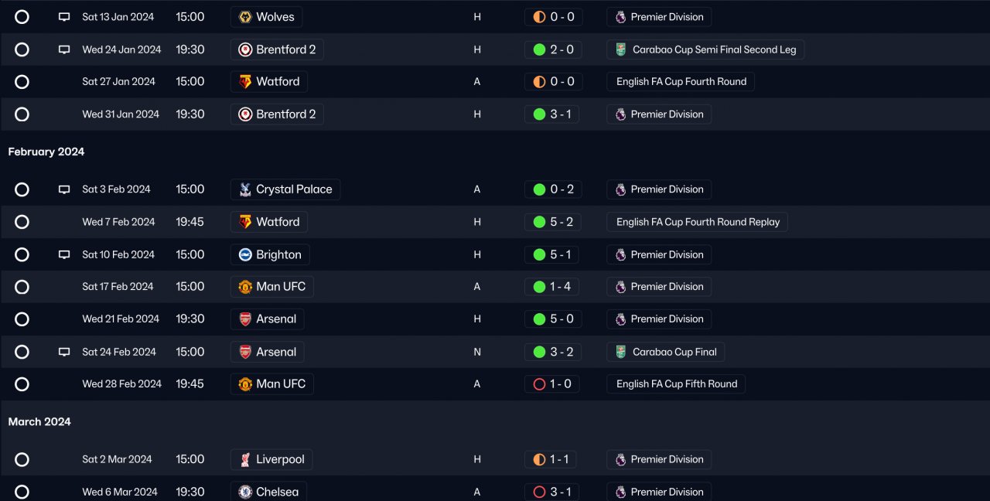Open the 3 - 2 Carabao Cup Final result
The width and height of the screenshot is (990, 501).
(561, 352)
